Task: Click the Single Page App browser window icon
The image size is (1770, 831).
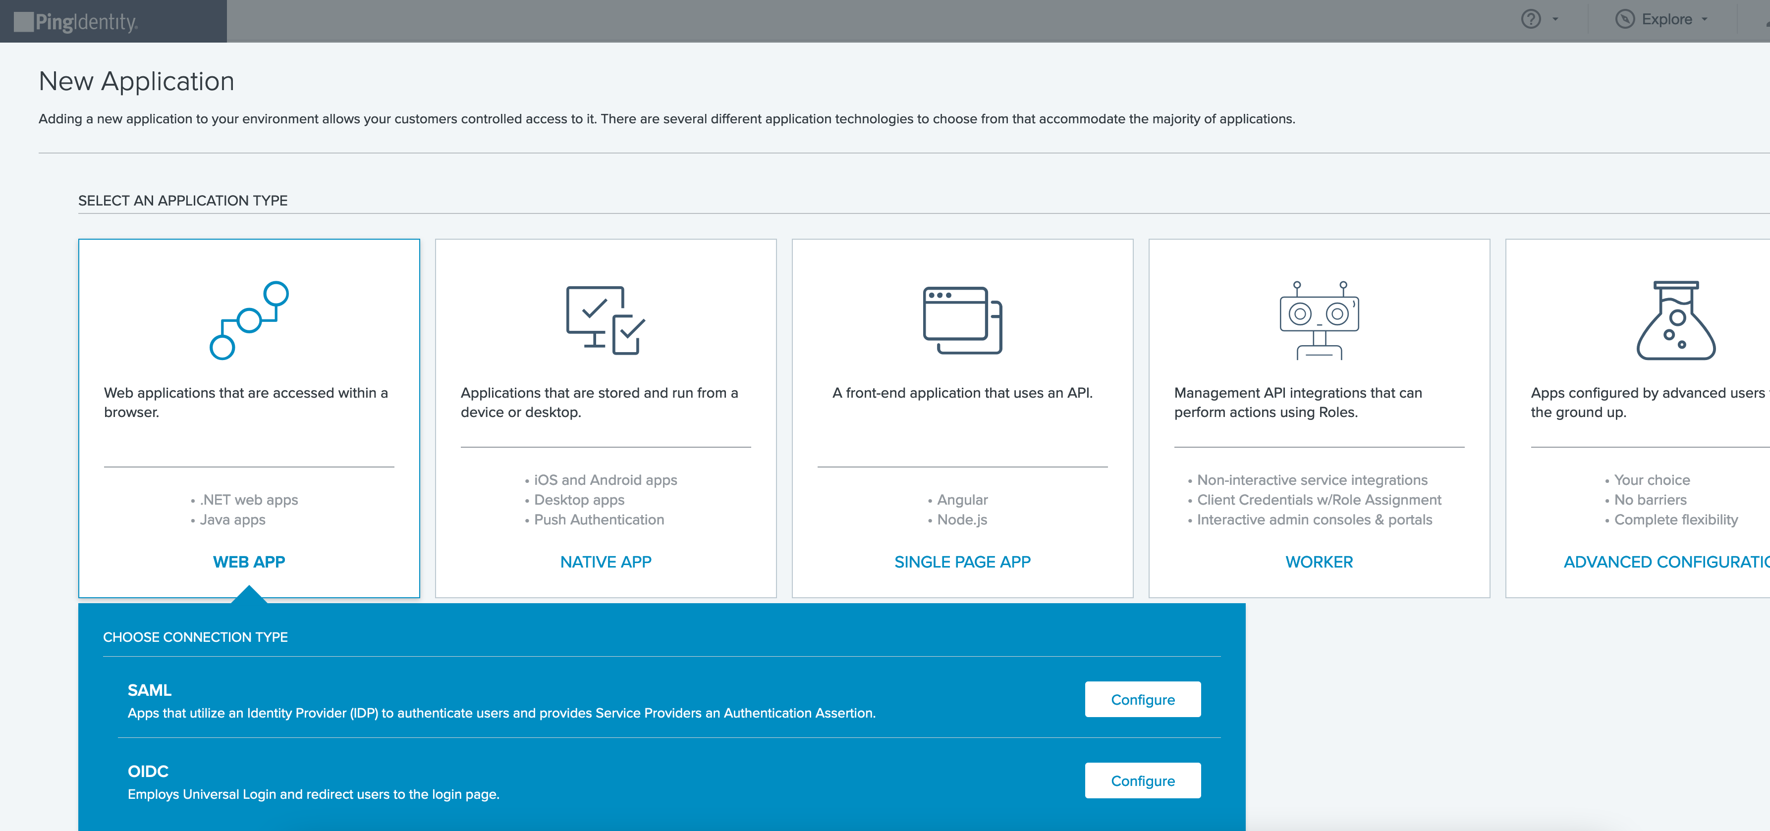Action: (962, 320)
